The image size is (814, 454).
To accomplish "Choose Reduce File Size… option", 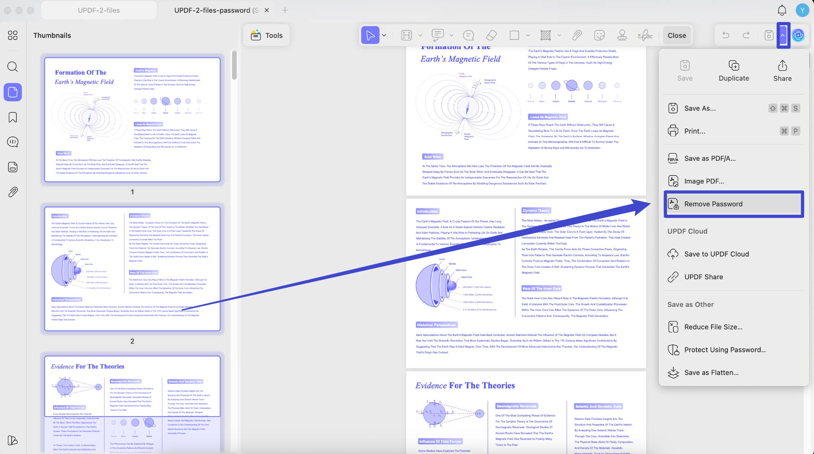I will click(x=733, y=327).
